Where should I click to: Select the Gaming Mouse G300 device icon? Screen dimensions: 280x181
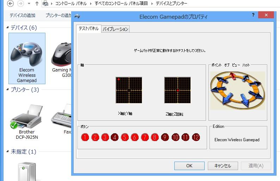click(x=62, y=59)
